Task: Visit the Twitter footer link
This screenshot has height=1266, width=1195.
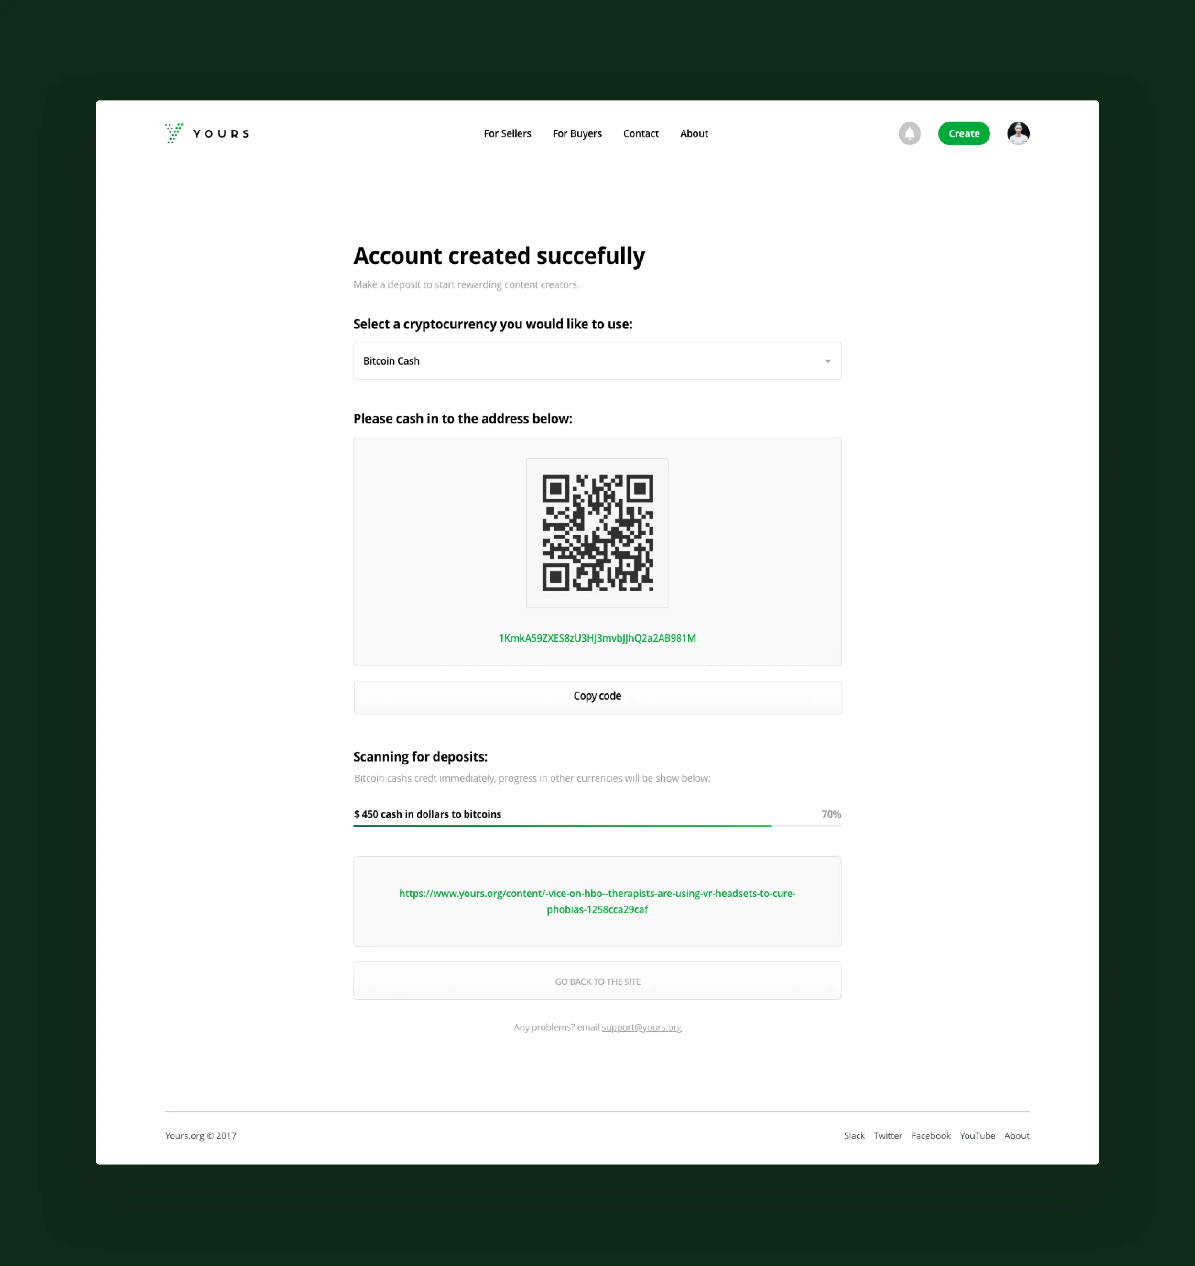Action: click(x=887, y=1135)
